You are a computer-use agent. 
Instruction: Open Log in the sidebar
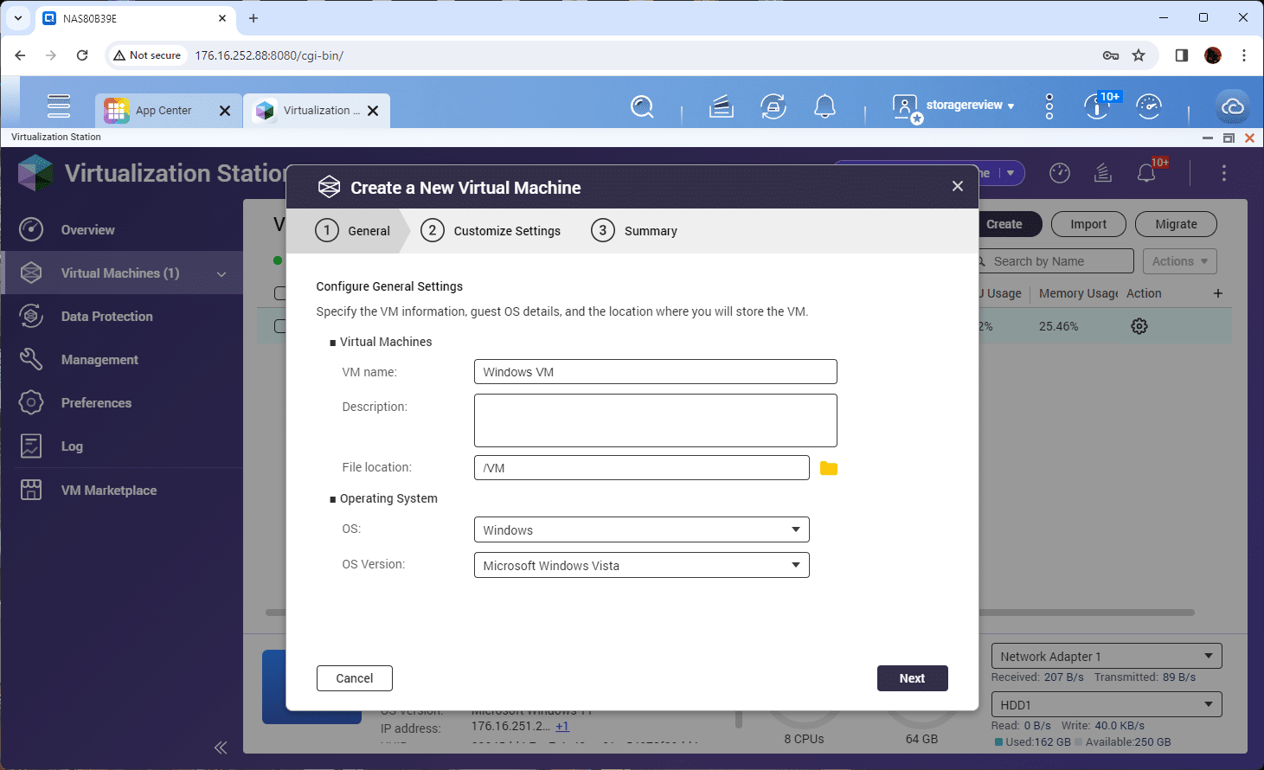(121, 446)
